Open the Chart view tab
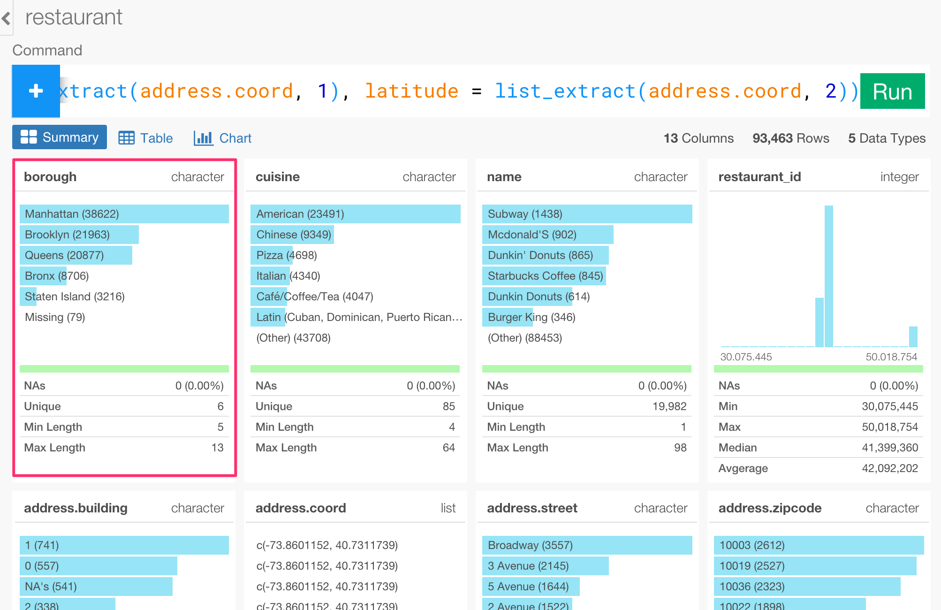 [222, 138]
